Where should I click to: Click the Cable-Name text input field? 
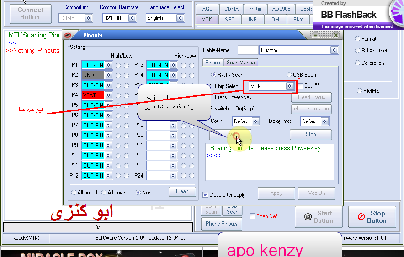pos(248,50)
